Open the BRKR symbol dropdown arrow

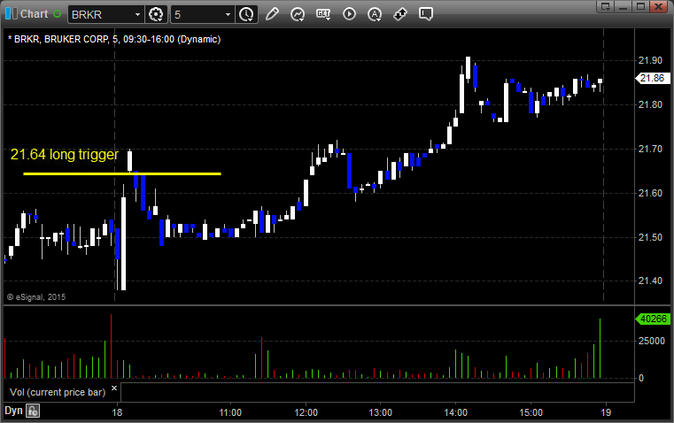(137, 14)
